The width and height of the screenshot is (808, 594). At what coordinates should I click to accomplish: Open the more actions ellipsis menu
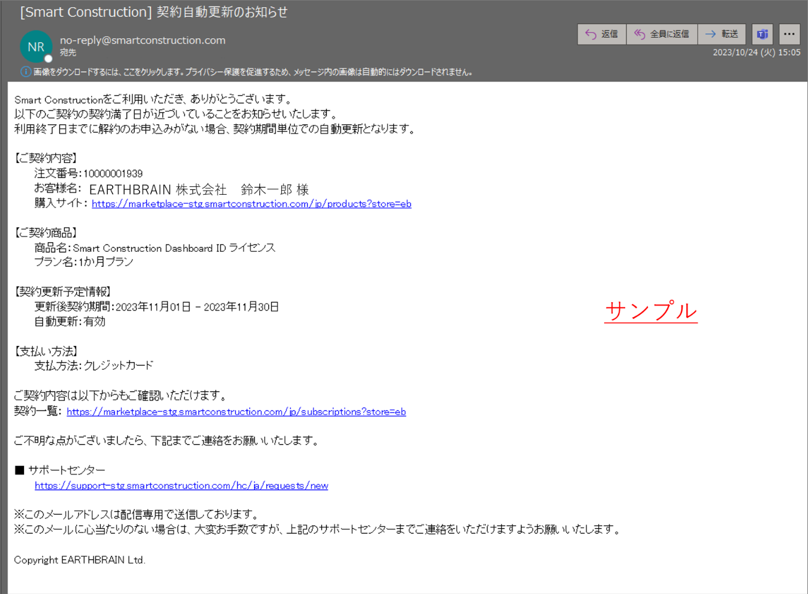[789, 34]
